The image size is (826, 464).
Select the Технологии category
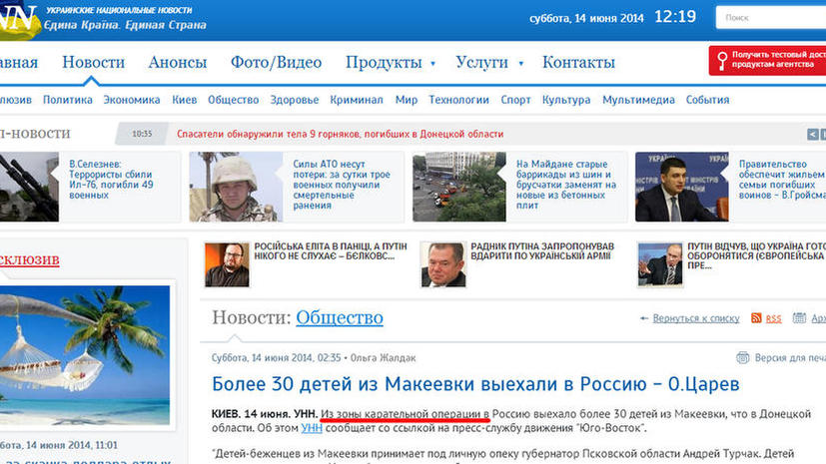(458, 100)
